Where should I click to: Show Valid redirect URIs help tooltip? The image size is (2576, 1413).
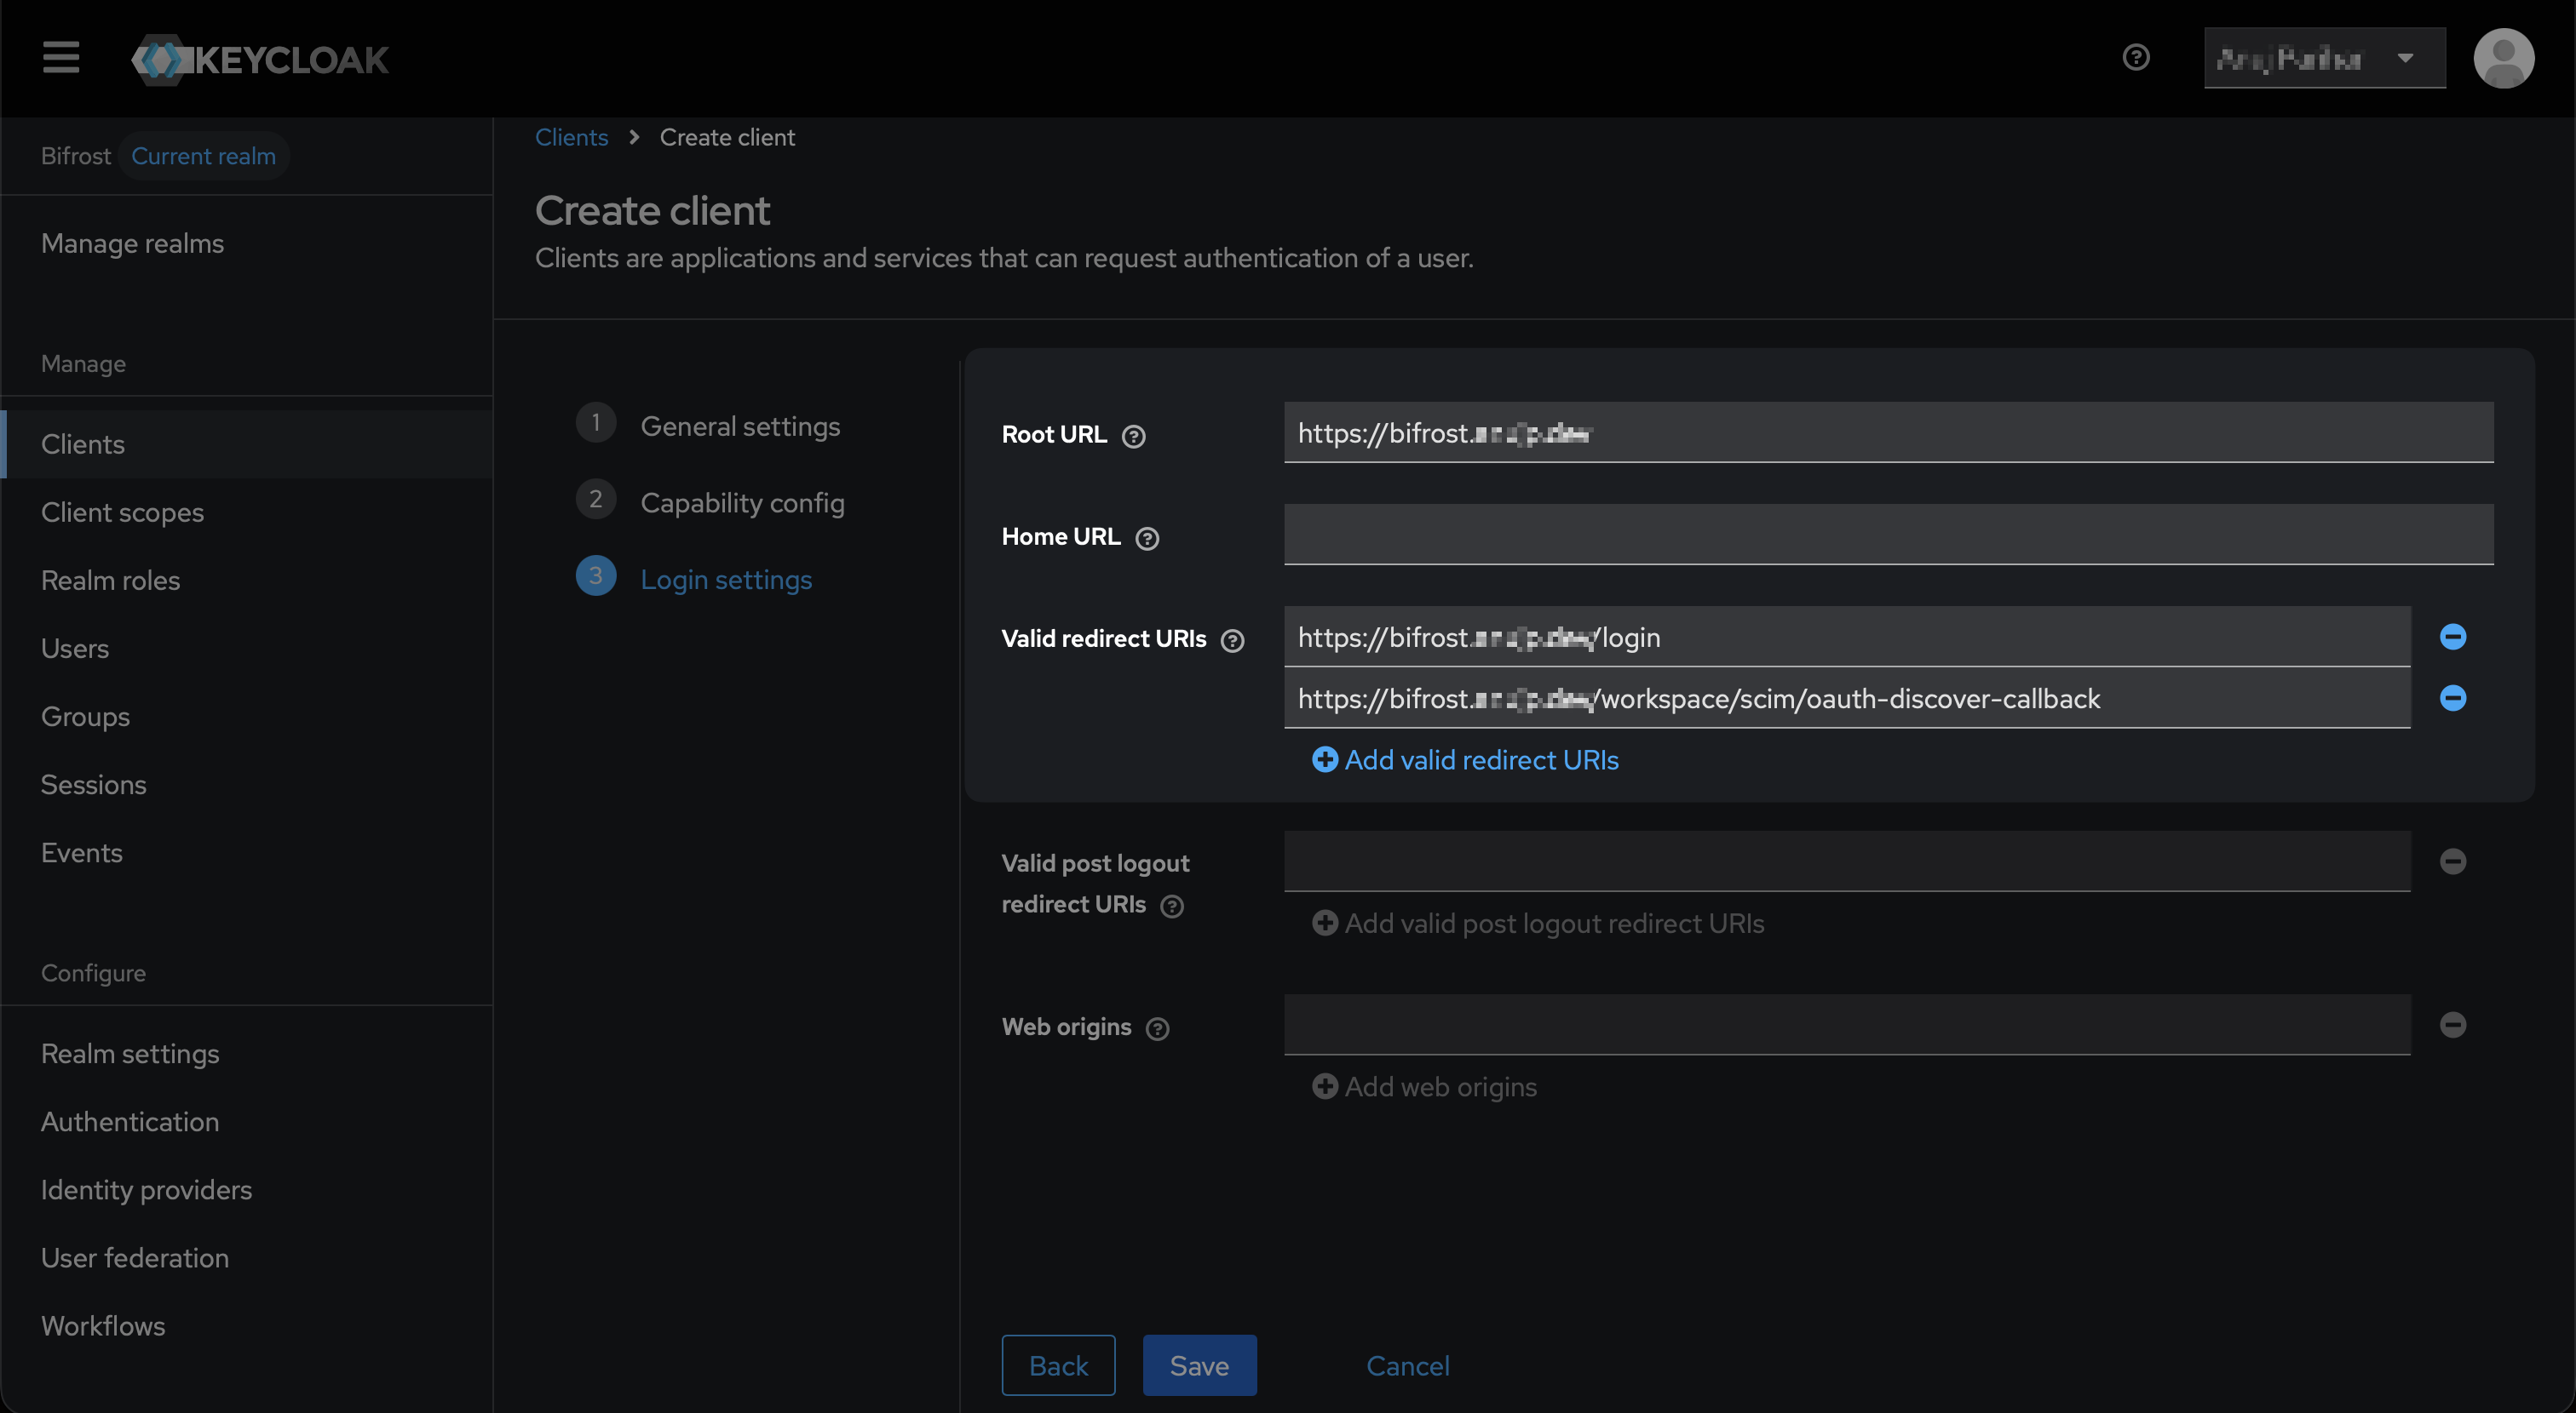pyautogui.click(x=1233, y=639)
